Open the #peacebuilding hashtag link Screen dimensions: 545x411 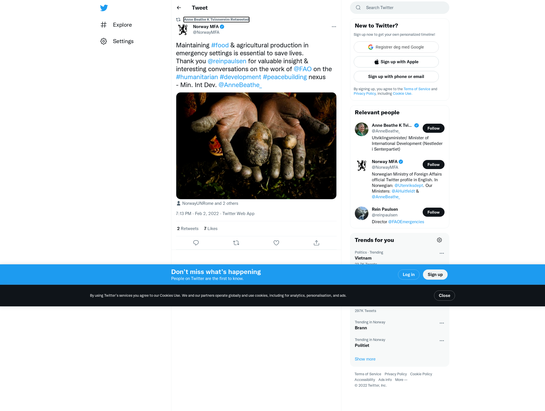(x=285, y=77)
